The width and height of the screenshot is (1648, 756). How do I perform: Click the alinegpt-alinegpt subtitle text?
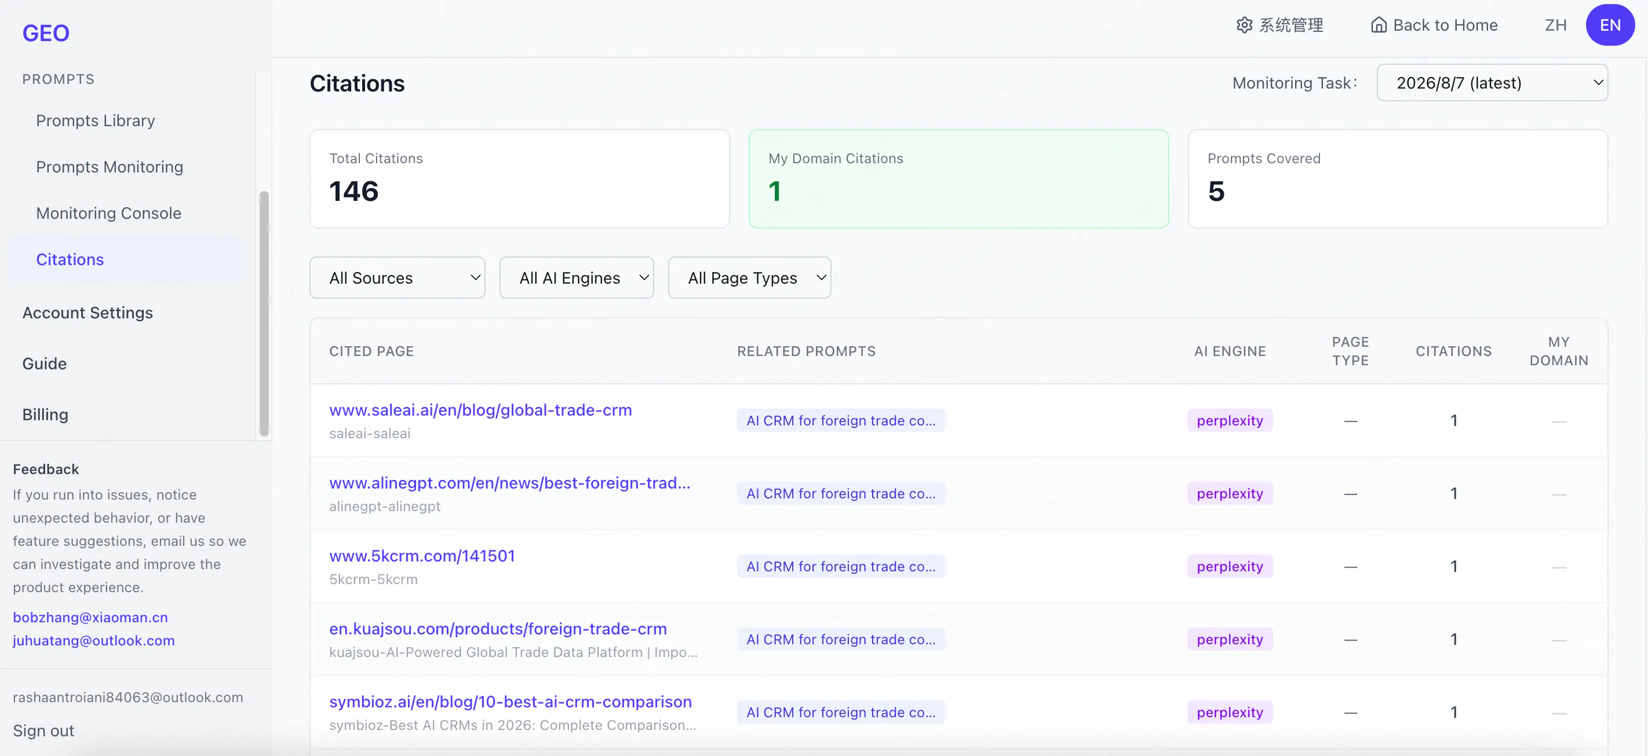pos(385,506)
